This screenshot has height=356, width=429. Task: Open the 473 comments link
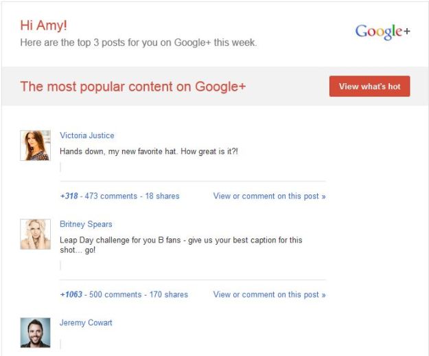111,196
